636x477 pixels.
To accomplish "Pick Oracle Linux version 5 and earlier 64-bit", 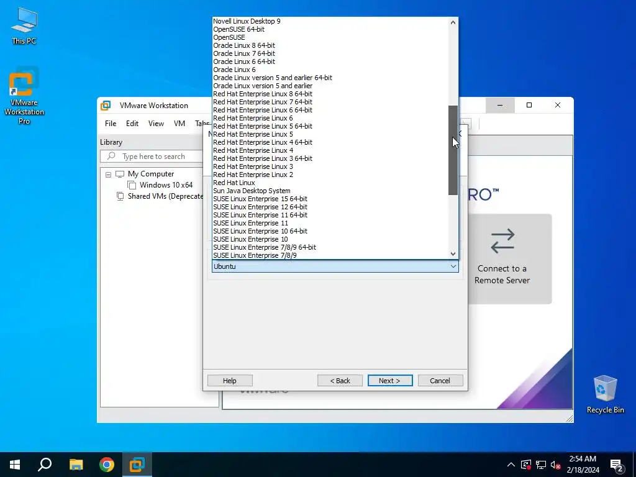I will click(x=273, y=78).
